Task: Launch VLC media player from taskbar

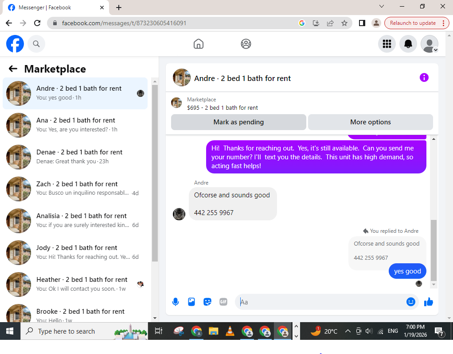Action: click(230, 331)
